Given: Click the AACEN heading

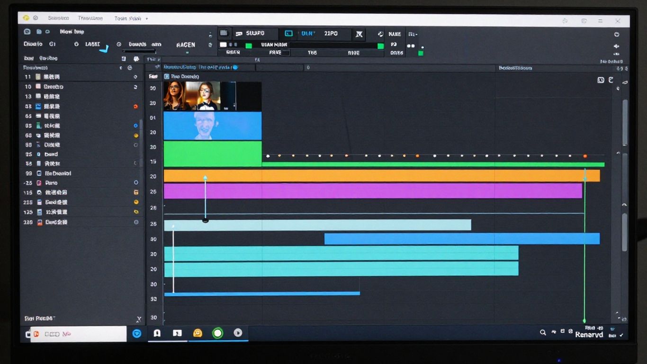Looking at the screenshot, I should [x=186, y=45].
